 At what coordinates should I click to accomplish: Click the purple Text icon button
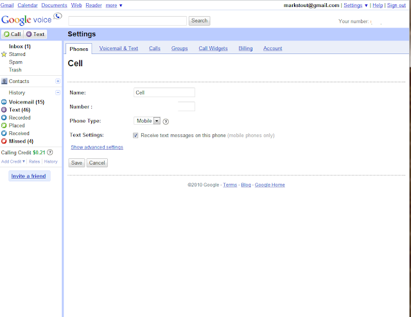tap(35, 34)
